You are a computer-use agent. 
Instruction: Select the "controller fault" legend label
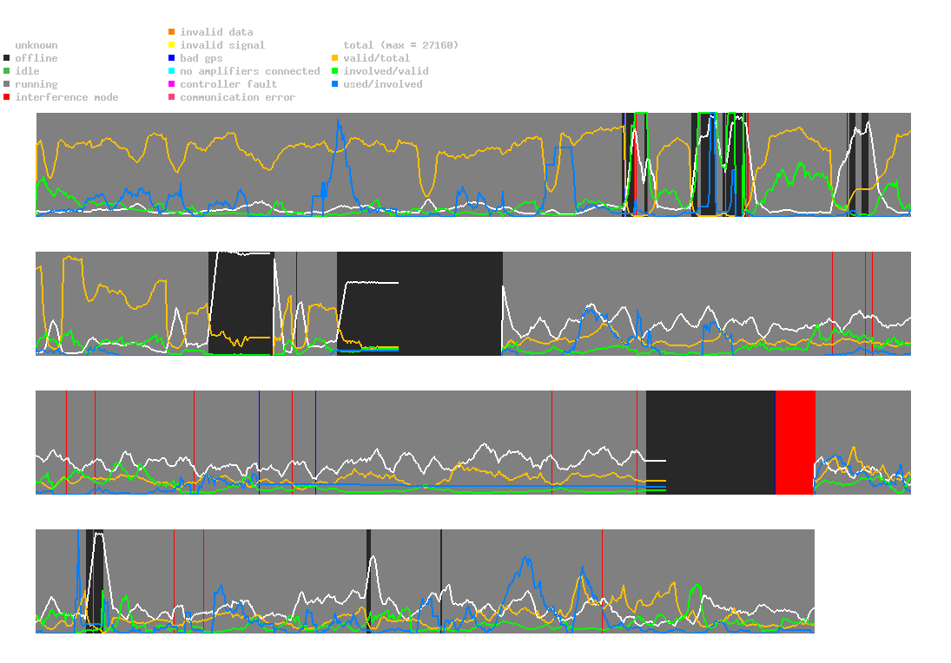point(228,84)
